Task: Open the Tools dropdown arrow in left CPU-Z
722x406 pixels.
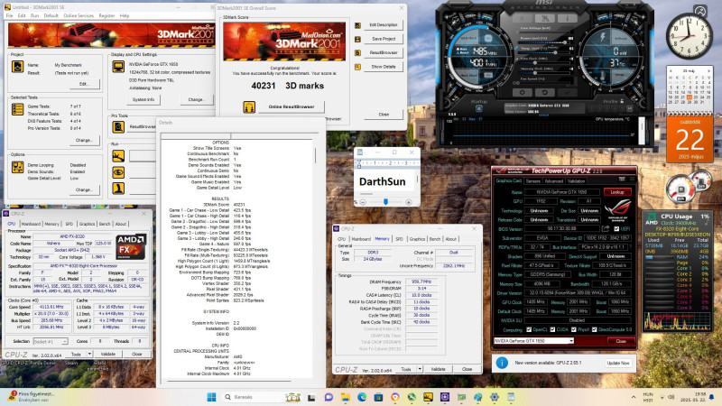Action: pyautogui.click(x=89, y=354)
